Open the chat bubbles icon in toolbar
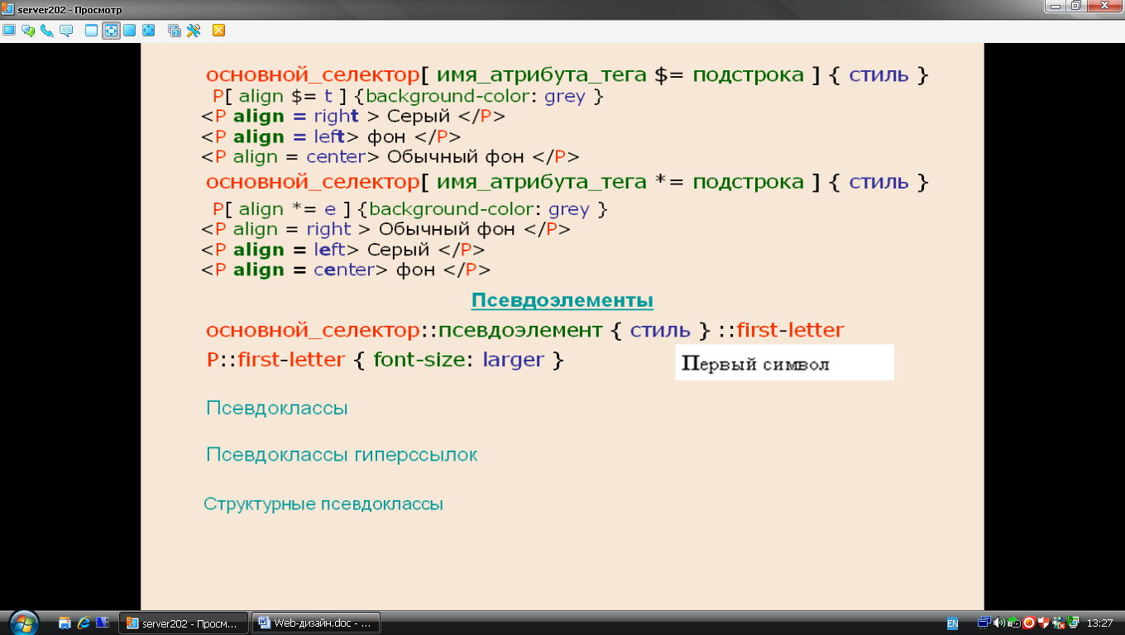1125x635 pixels. pyautogui.click(x=28, y=31)
